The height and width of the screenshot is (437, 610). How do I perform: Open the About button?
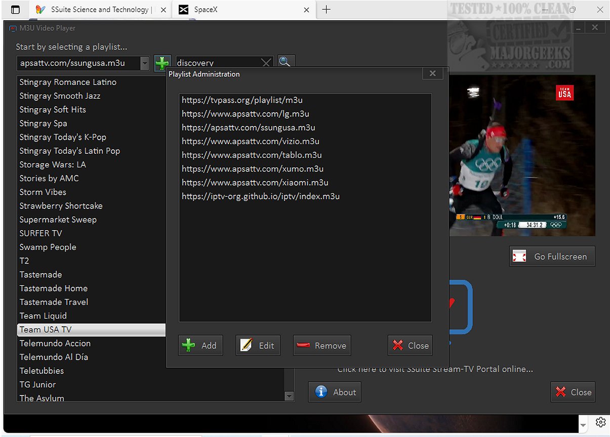point(335,392)
